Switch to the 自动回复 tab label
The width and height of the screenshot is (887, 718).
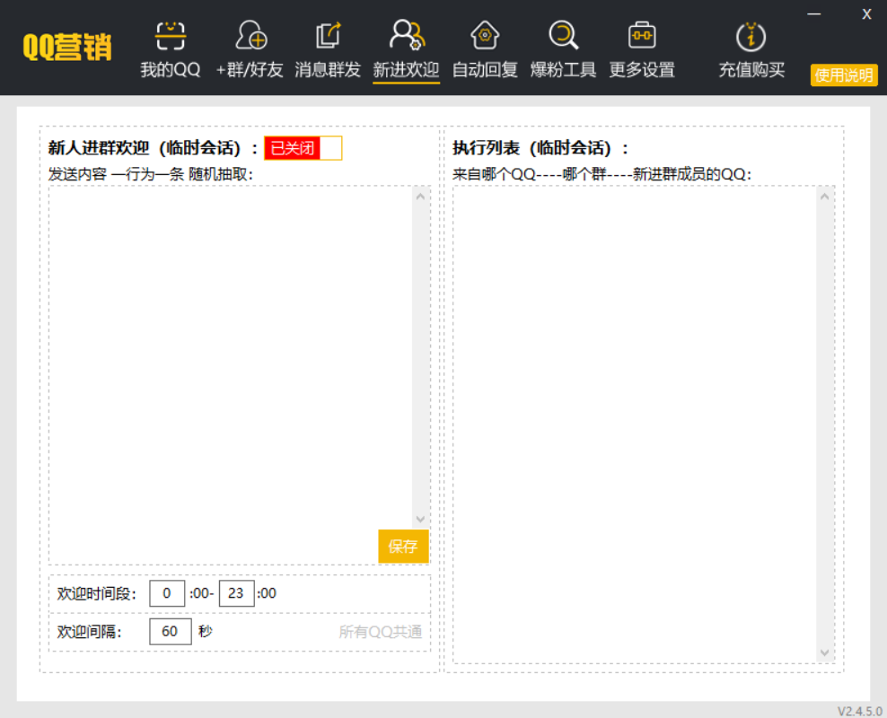point(485,69)
